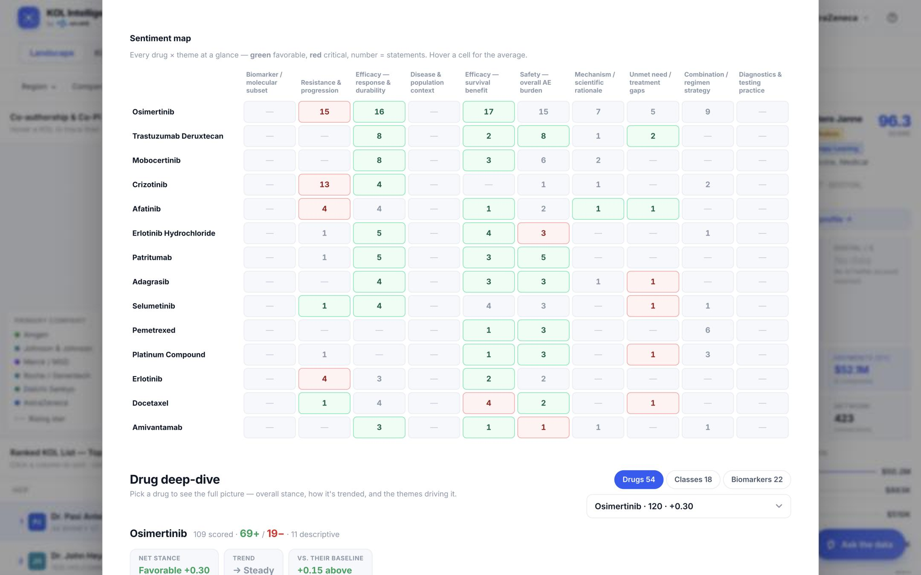921x575 pixels.
Task: Click Mobocertinib Efficacy response cell 8
Action: [x=379, y=160]
